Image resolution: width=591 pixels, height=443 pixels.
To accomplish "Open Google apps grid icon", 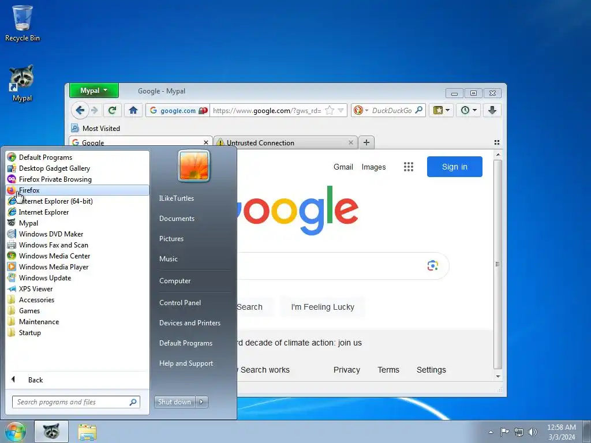I will (x=409, y=167).
